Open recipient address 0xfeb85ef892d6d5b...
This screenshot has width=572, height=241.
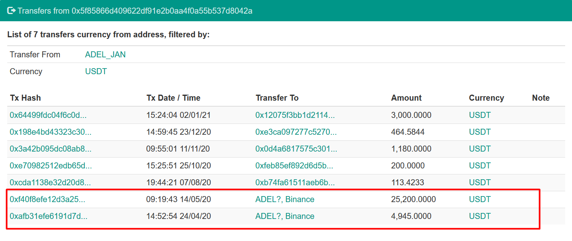[x=294, y=166]
